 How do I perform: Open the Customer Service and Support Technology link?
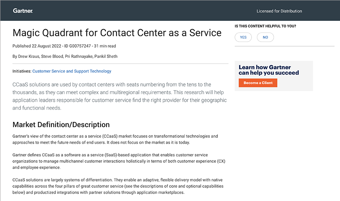72,71
